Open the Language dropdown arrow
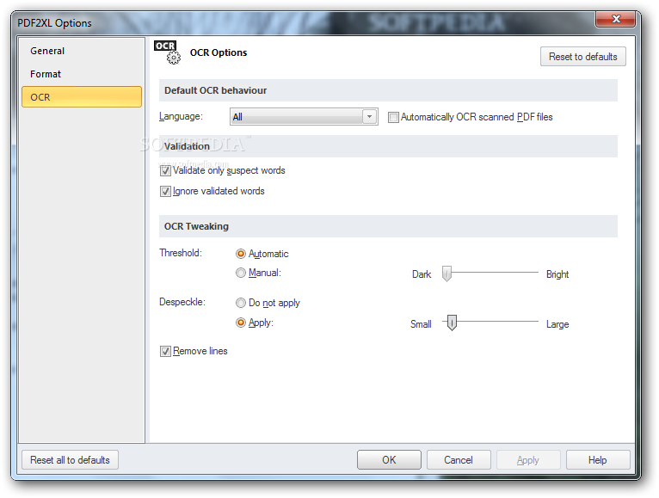Viewport: 659px width, 498px height. [369, 116]
